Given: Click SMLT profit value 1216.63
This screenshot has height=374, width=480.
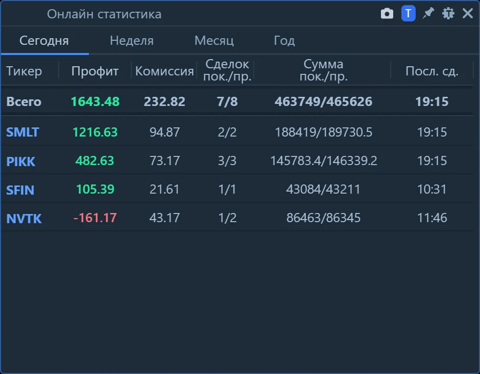Looking at the screenshot, I should (95, 132).
